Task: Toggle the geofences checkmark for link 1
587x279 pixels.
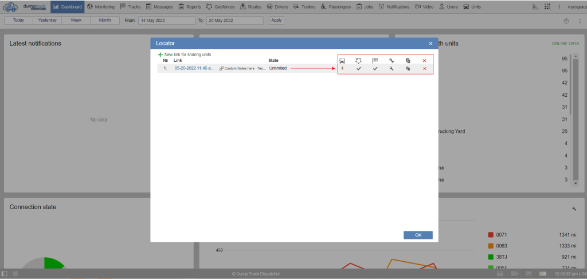Action: pos(359,69)
